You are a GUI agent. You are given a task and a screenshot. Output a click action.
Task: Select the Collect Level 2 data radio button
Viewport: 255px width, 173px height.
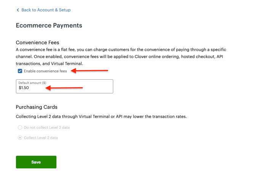click(20, 138)
